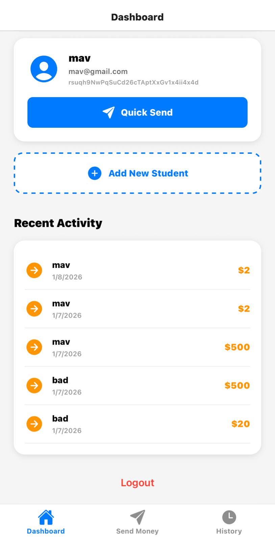The height and width of the screenshot is (542, 275).
Task: Click the paper plane icon in Quick Send
Action: 109,112
